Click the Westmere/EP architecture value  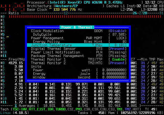tap(66, 6)
